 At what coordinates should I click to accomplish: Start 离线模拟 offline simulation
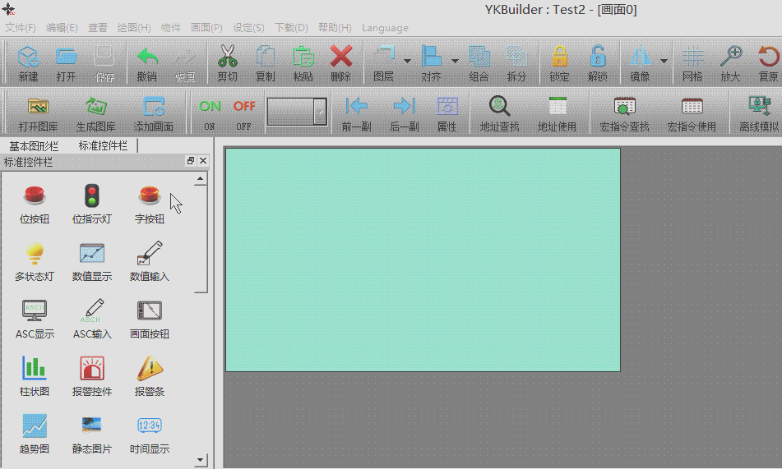click(x=758, y=113)
